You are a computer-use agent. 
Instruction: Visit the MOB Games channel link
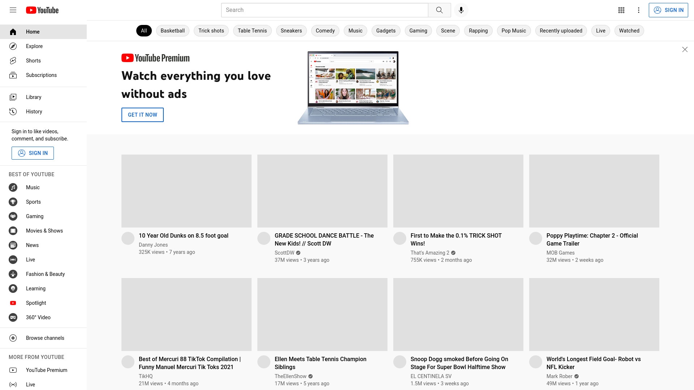click(x=561, y=253)
